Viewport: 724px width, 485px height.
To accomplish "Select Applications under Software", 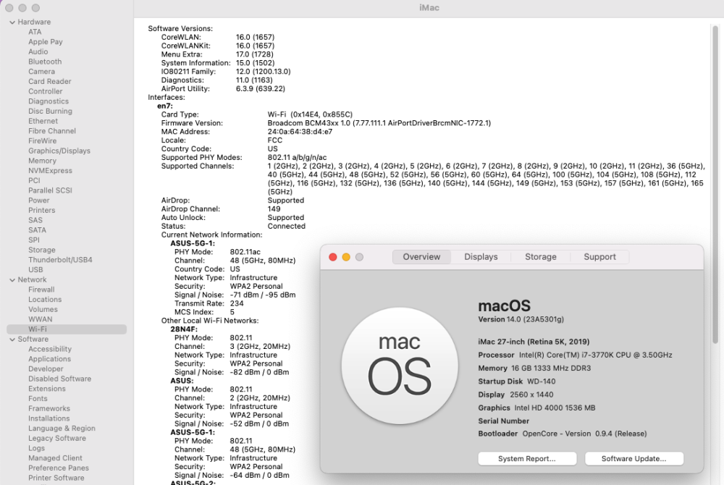I will [x=49, y=359].
